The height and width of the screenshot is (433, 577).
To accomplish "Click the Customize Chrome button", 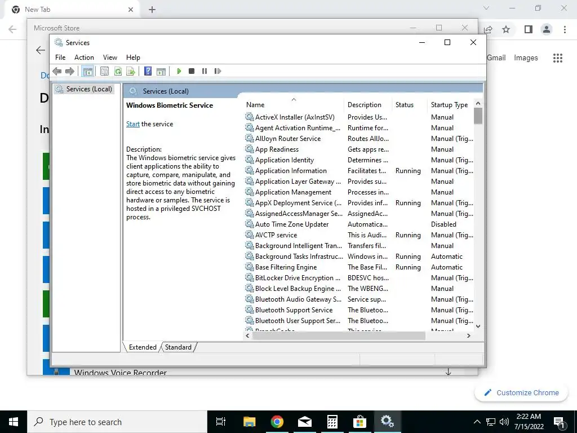I will [x=521, y=393].
